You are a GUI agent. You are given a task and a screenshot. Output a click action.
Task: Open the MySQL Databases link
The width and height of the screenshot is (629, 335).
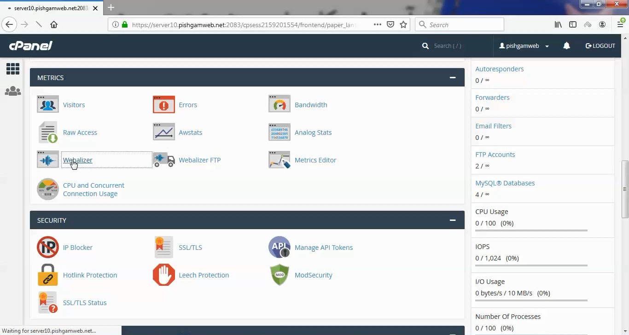505,183
